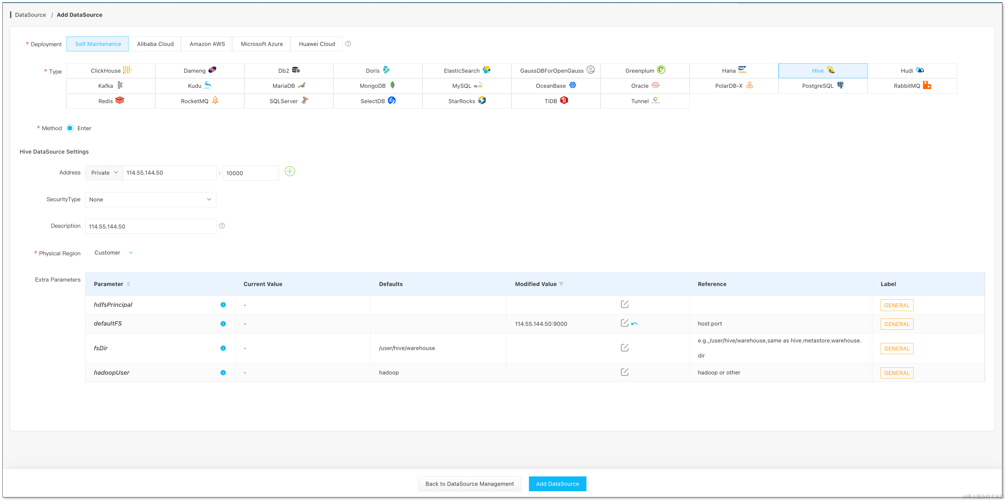Click info icon next to hdfsPrincipal
The image size is (1006, 501).
223,305
